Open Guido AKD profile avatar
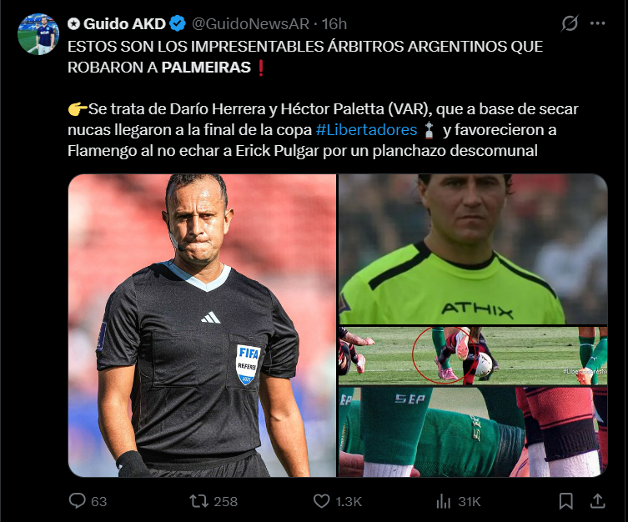Image resolution: width=628 pixels, height=522 pixels. [38, 34]
